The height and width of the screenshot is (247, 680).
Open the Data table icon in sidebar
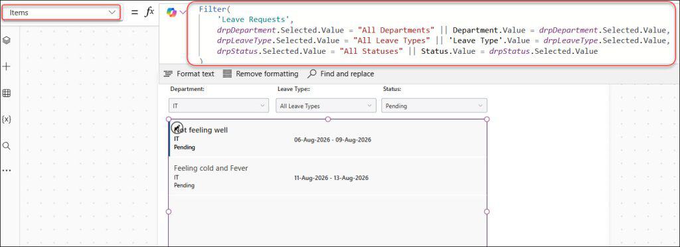(7, 93)
